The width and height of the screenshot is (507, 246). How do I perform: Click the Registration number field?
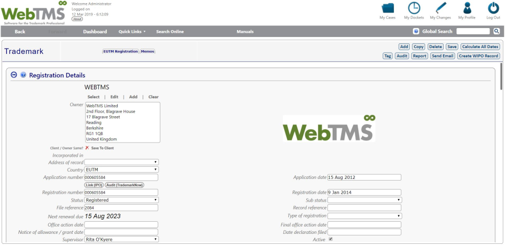121,192
